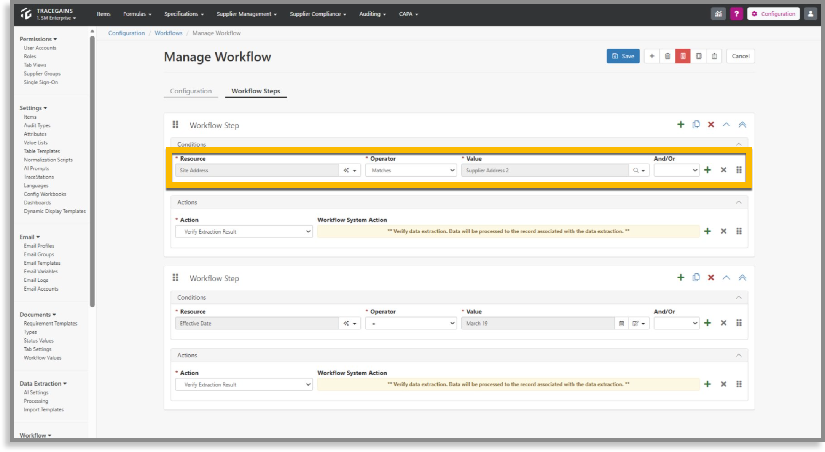The width and height of the screenshot is (825, 452).
Task: Open the second Verify Extraction Result action dropdown
Action: coord(244,385)
